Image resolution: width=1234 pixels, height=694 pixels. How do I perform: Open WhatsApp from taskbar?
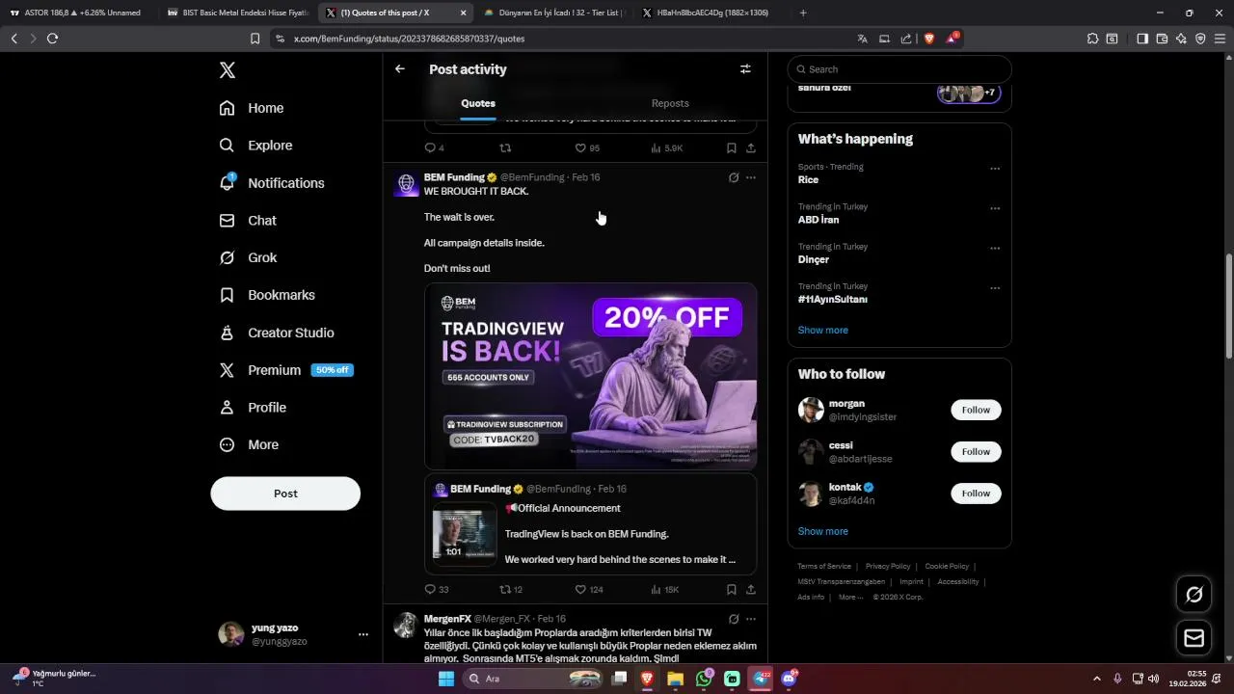click(704, 679)
